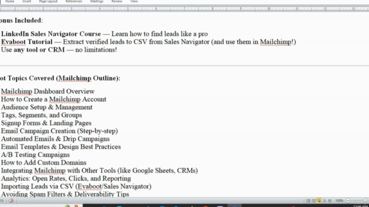
Task: Switch to Print Layout view in status bar
Action: (308, 201)
